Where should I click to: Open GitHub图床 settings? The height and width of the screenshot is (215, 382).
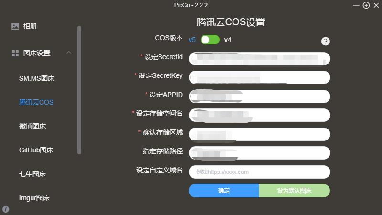(36, 150)
